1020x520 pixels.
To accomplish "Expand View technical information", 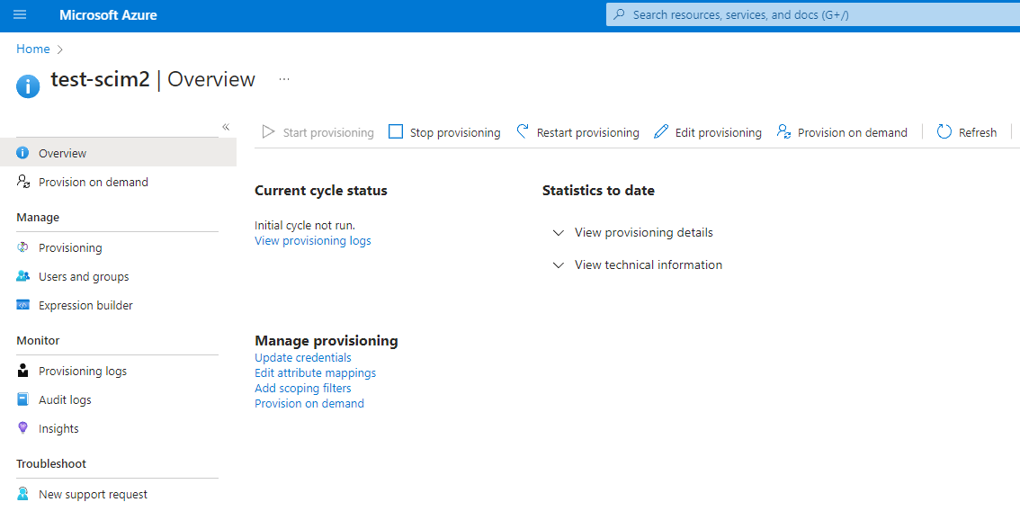I will point(649,264).
